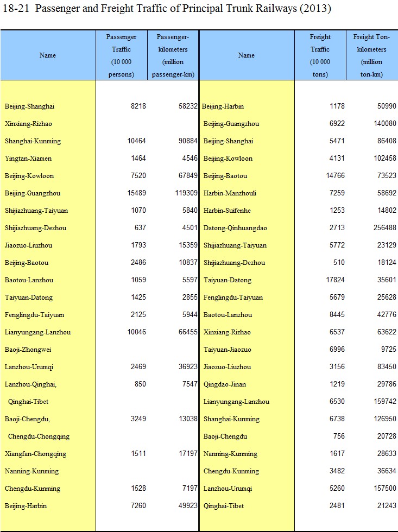The width and height of the screenshot is (398, 532).
Task: Click the 'Freight Traffic (10 000 tons)' column header
Action: (x=320, y=55)
